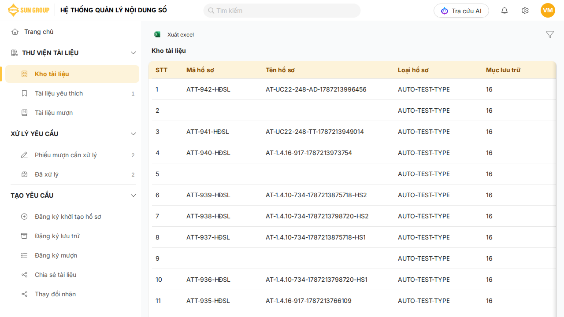The width and height of the screenshot is (564, 317).
Task: Click the Sun Group logo
Action: click(28, 10)
